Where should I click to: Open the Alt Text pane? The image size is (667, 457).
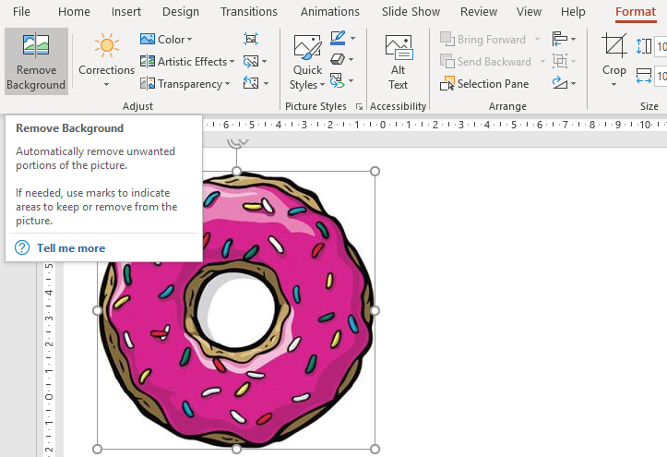[x=398, y=62]
